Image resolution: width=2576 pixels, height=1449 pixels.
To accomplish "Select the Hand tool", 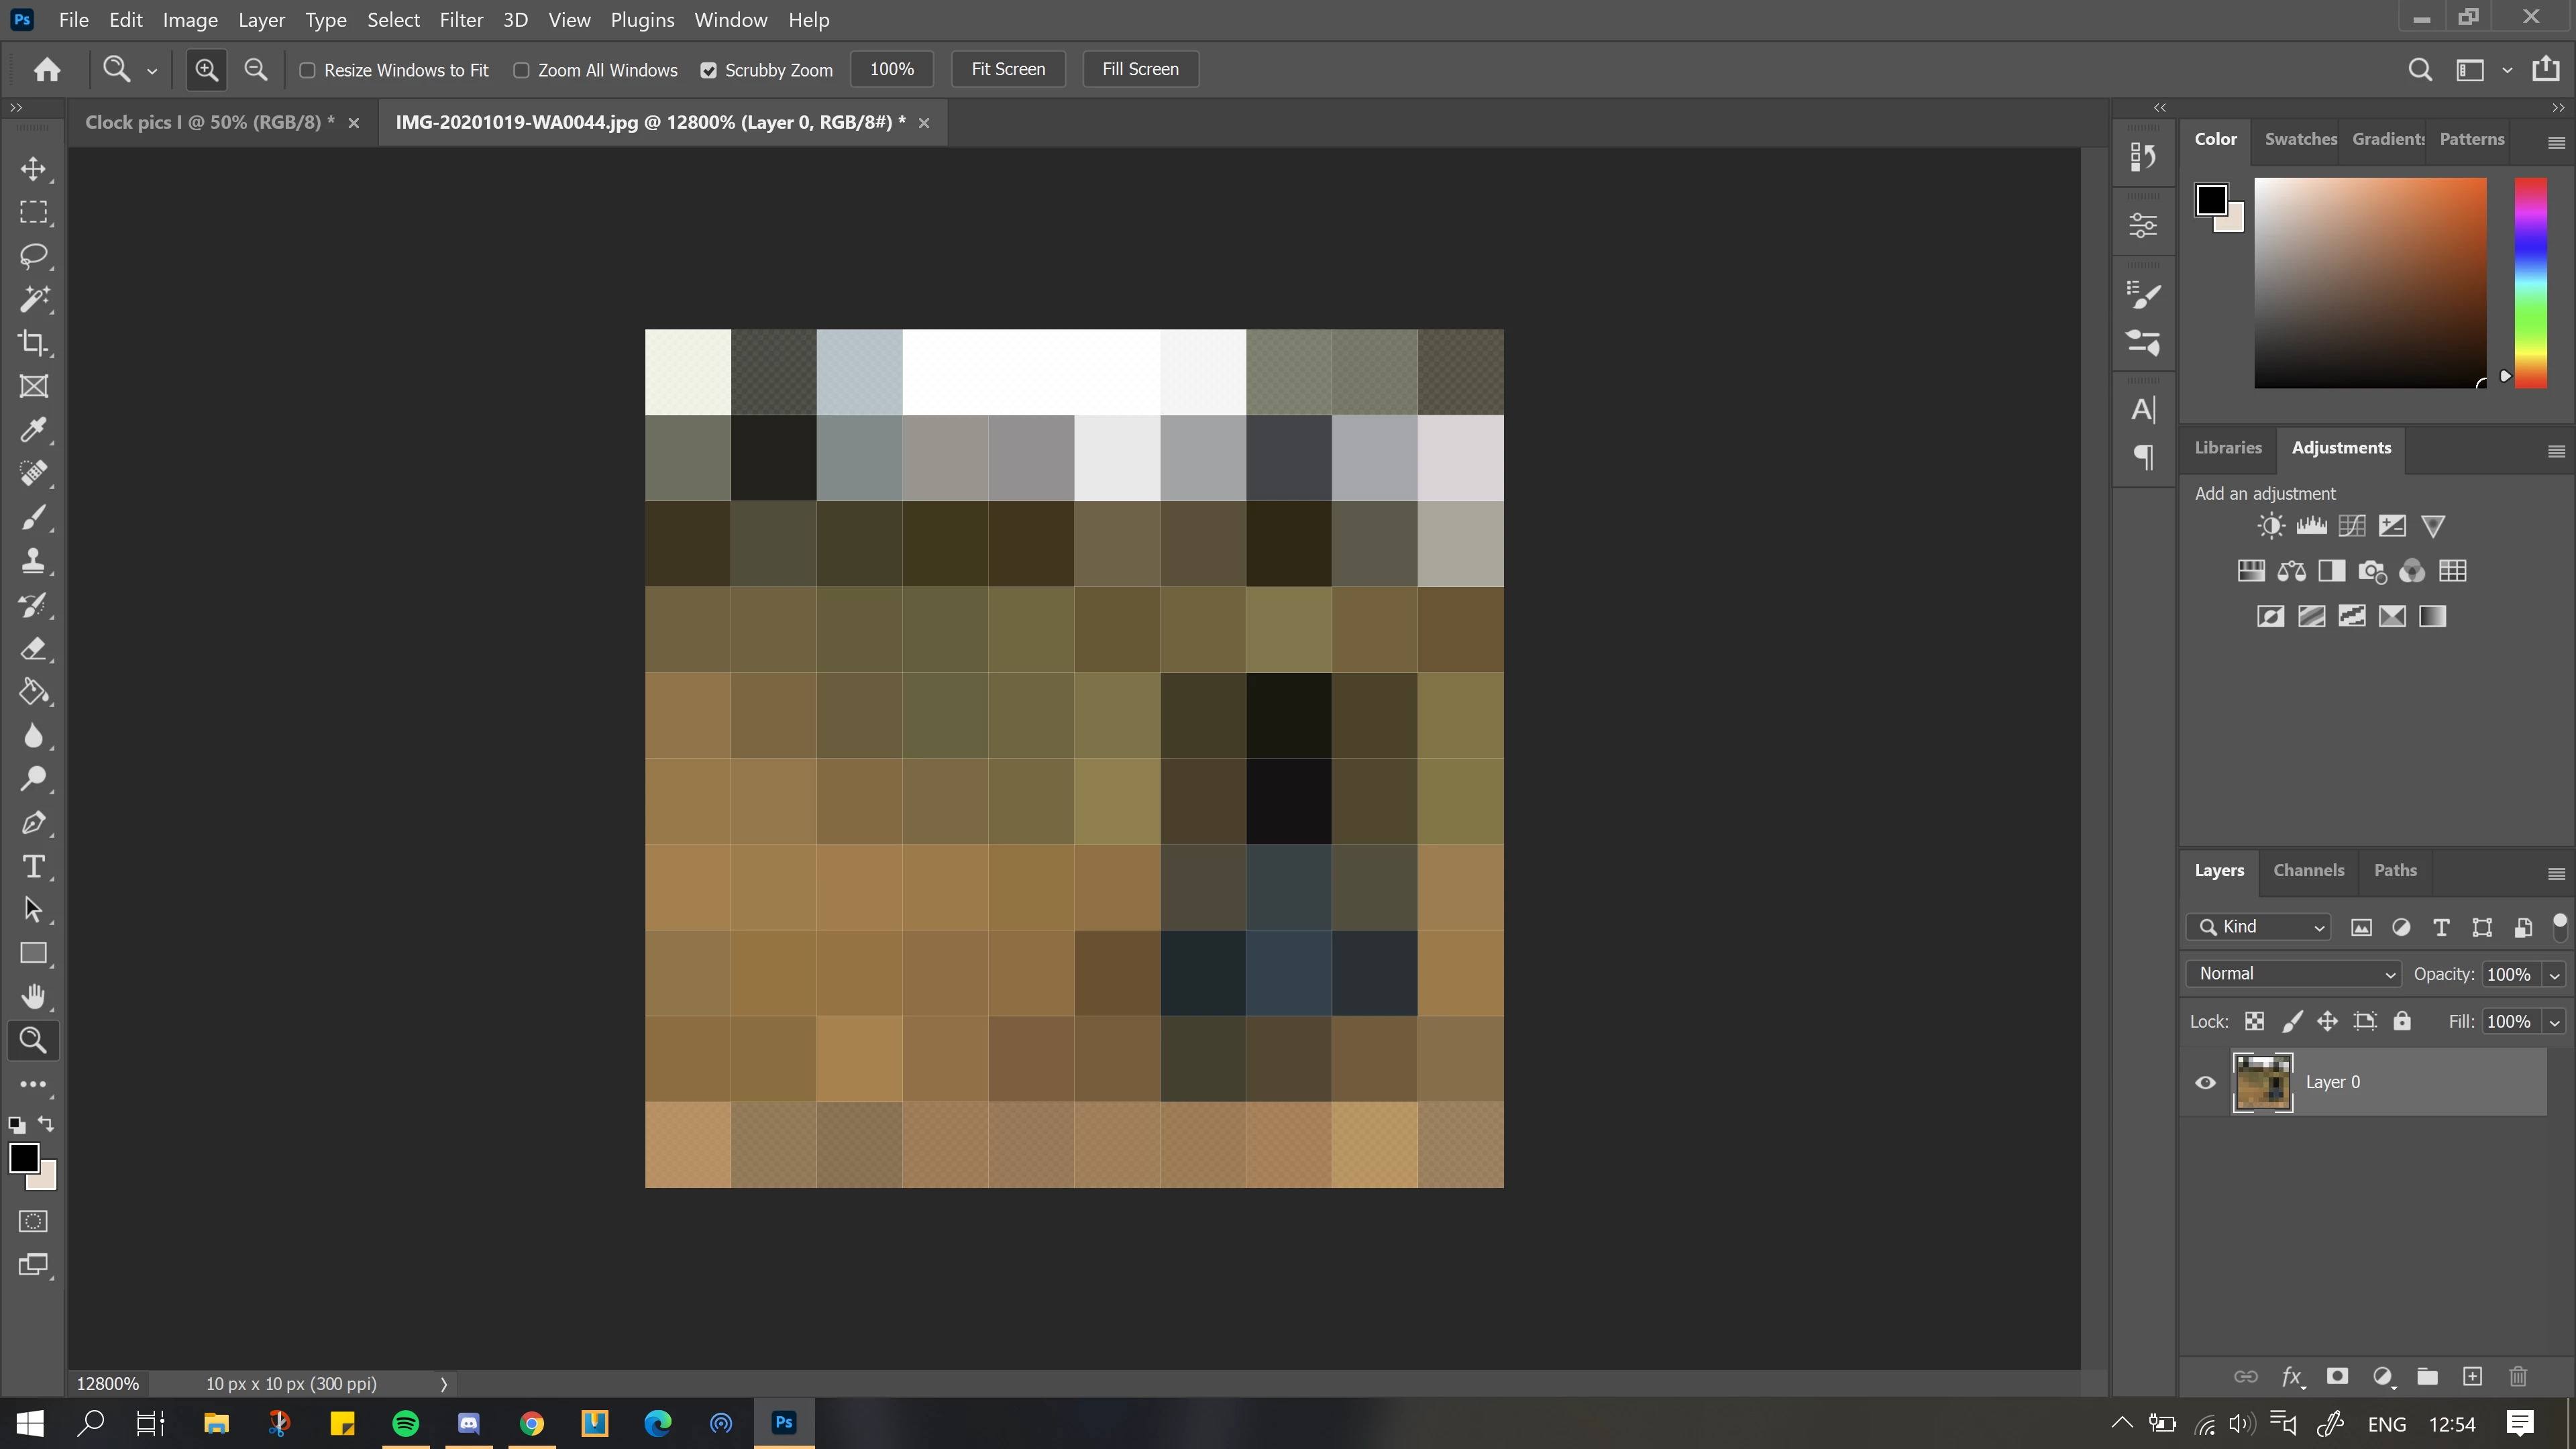I will tap(33, 996).
